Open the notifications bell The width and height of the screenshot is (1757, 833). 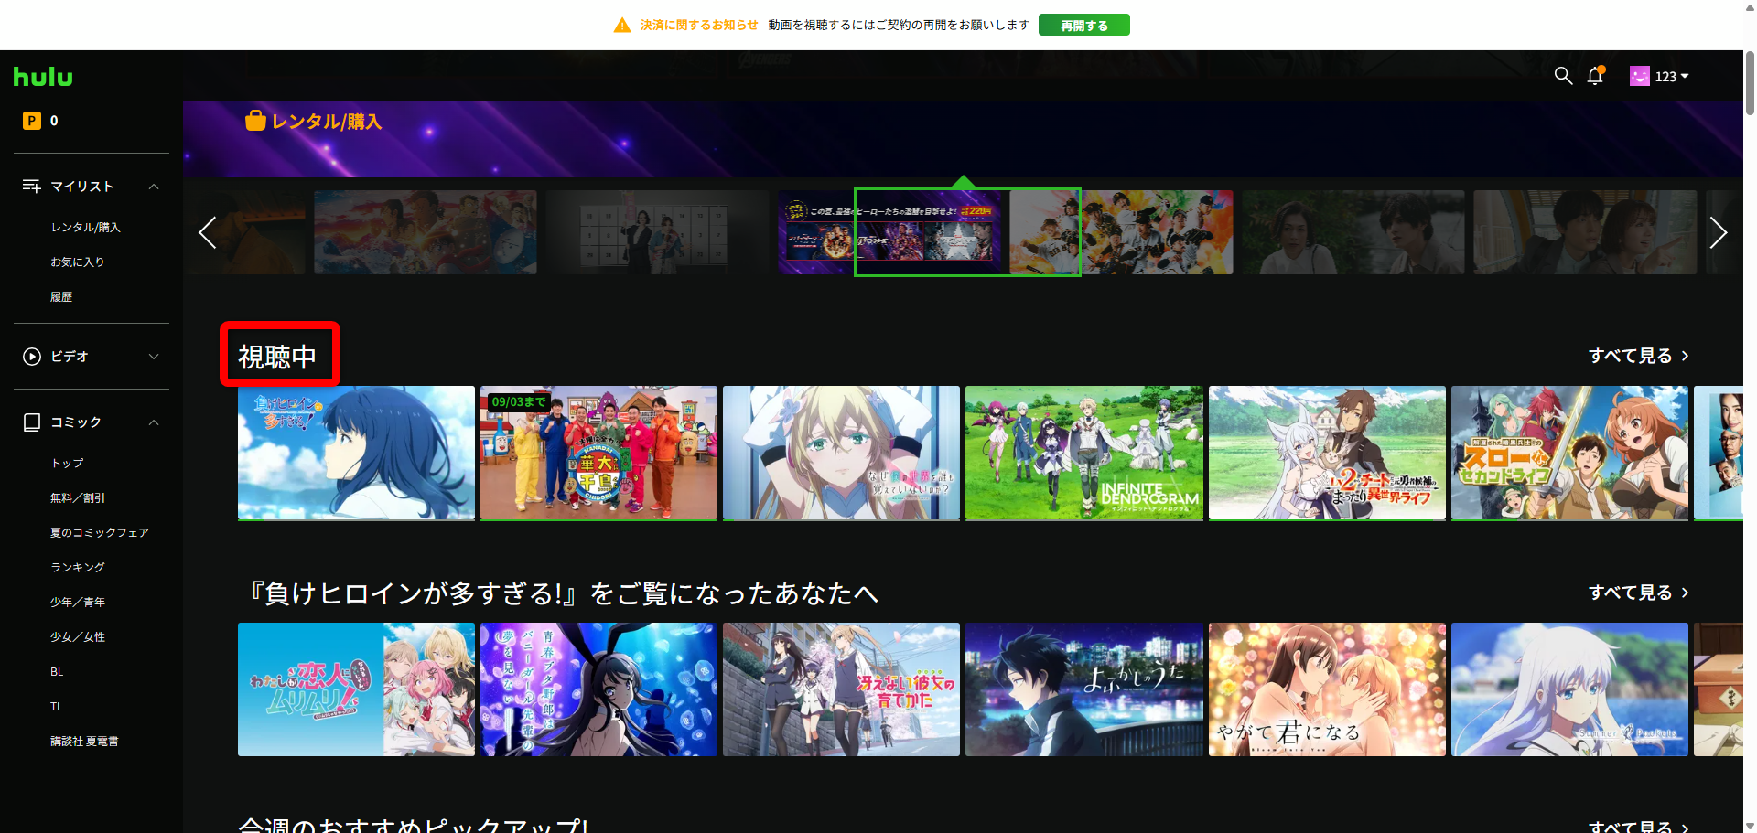click(x=1596, y=76)
